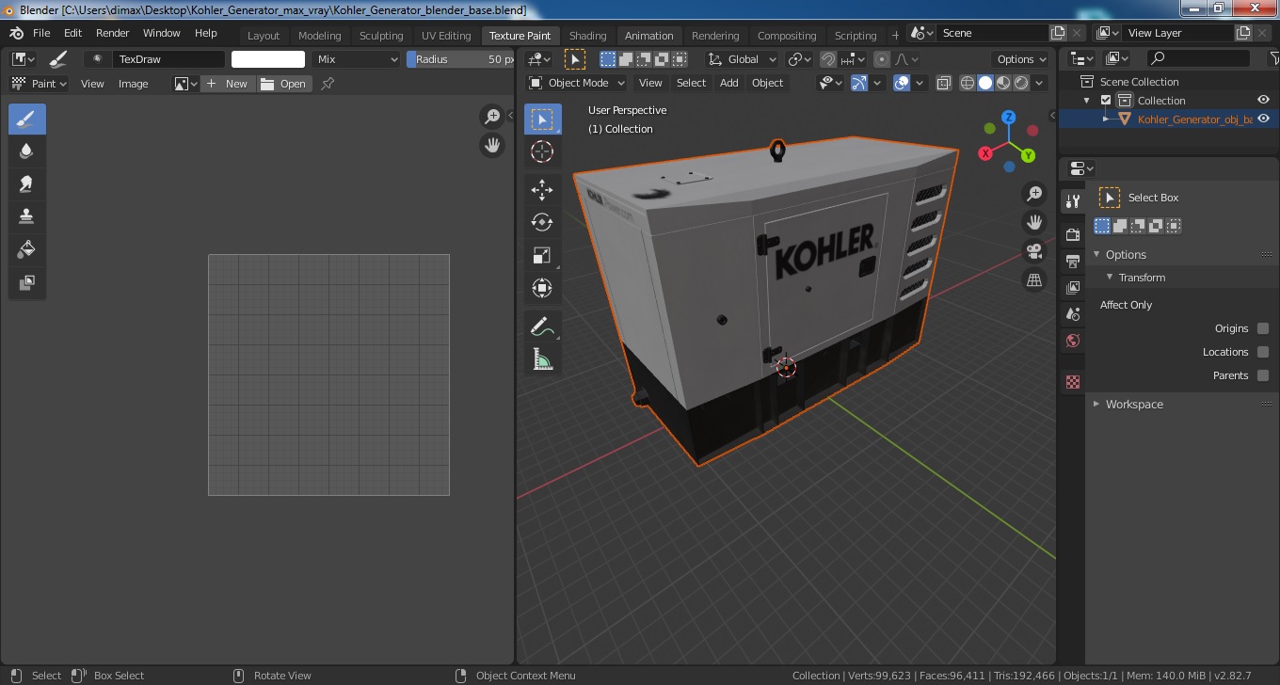The width and height of the screenshot is (1280, 685).
Task: Open World properties tab
Action: coord(1073,341)
